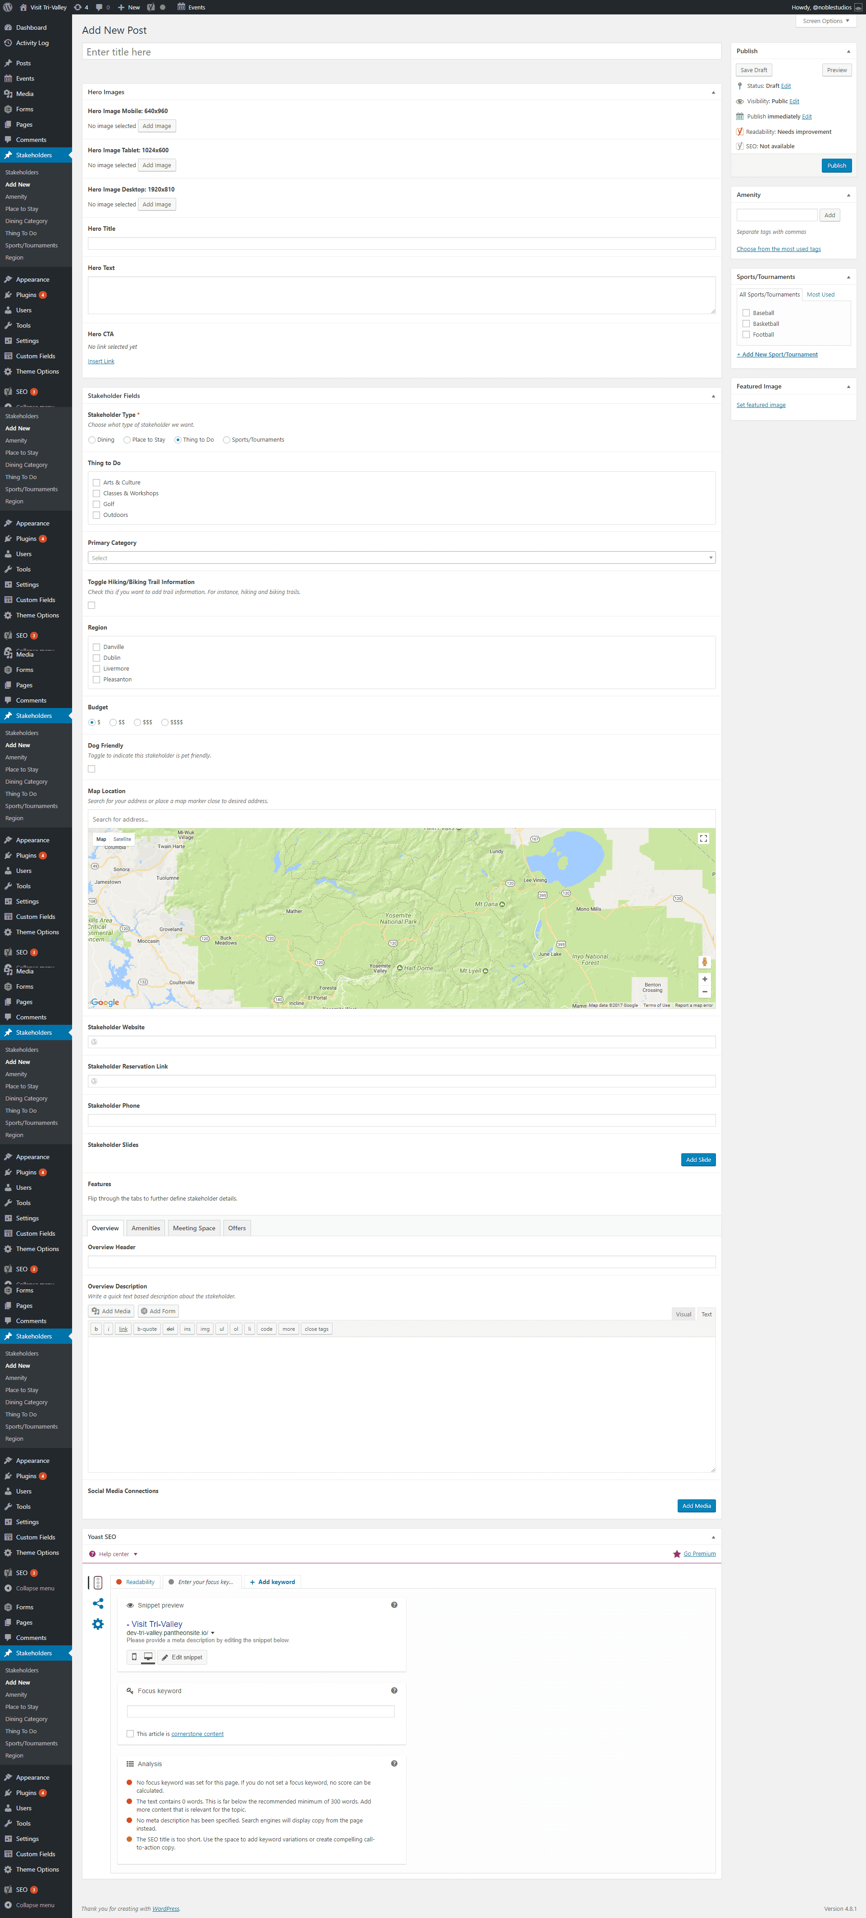Viewport: 866px width, 1918px height.
Task: Switch snippet to desktop preview
Action: point(148,1657)
